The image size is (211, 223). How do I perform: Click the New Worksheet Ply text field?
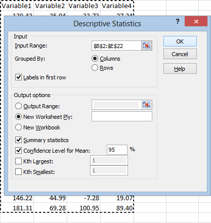[x=122, y=116]
